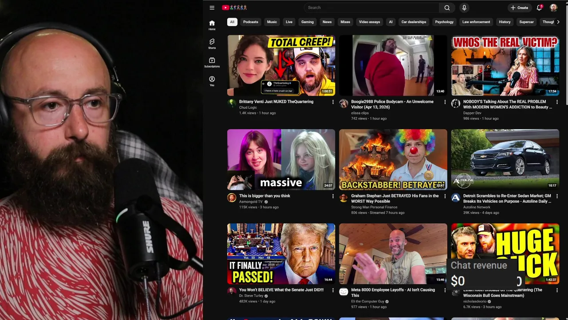
Task: Open Graham Stephan Just BETRAYED title
Action: (x=395, y=199)
